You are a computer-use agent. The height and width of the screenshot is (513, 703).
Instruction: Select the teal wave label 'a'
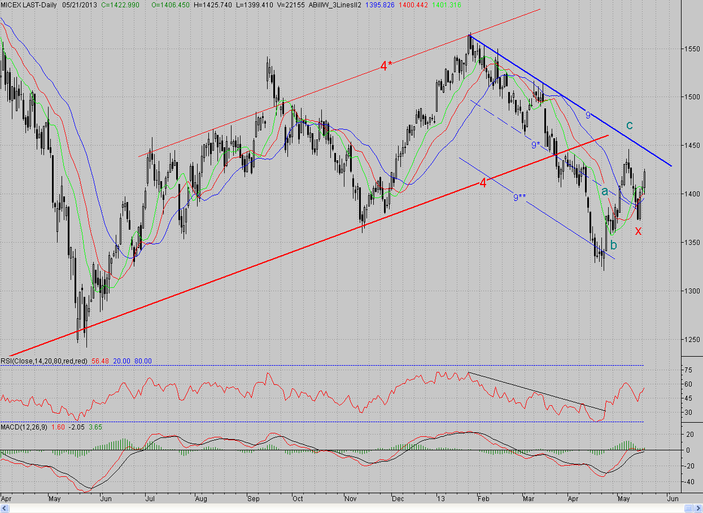pos(604,191)
